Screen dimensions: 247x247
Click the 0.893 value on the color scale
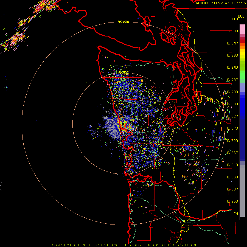click(x=232, y=55)
